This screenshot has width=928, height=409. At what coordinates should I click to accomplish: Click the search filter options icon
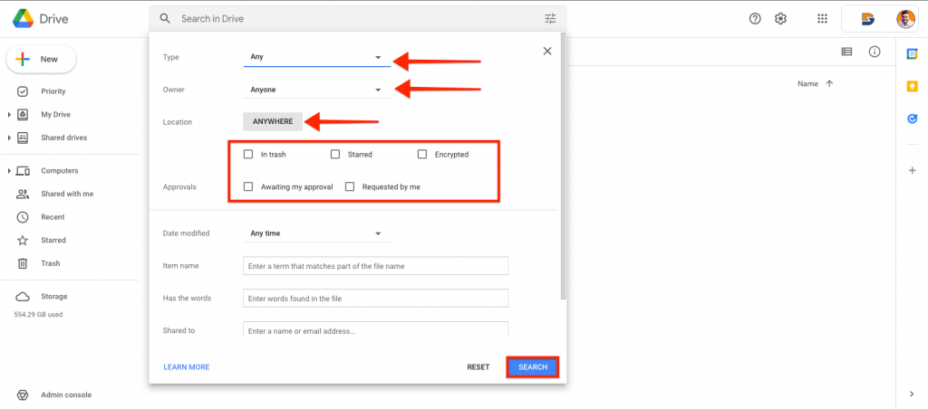pyautogui.click(x=550, y=19)
